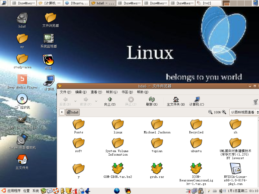Click the show desktop icon top-left

[x=4, y=3]
